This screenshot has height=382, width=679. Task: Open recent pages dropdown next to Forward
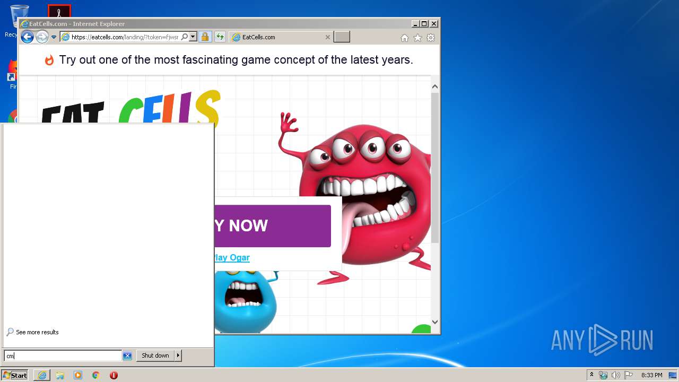tap(54, 37)
